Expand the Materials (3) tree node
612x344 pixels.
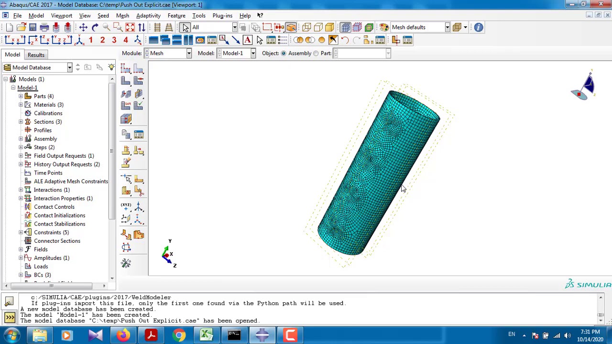(x=21, y=105)
